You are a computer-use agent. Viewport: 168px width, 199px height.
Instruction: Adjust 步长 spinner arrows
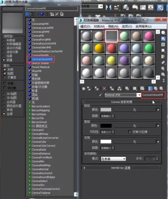(x=157, y=159)
